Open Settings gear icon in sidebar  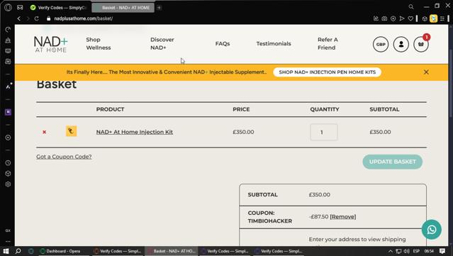coord(8,184)
